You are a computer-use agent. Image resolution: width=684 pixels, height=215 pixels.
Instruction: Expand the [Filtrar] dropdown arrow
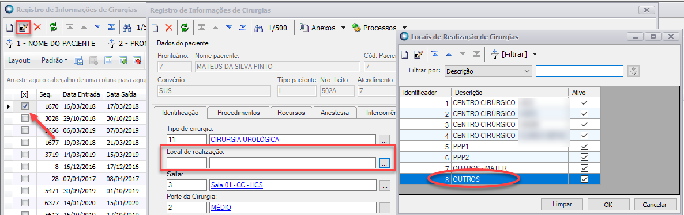(x=535, y=55)
